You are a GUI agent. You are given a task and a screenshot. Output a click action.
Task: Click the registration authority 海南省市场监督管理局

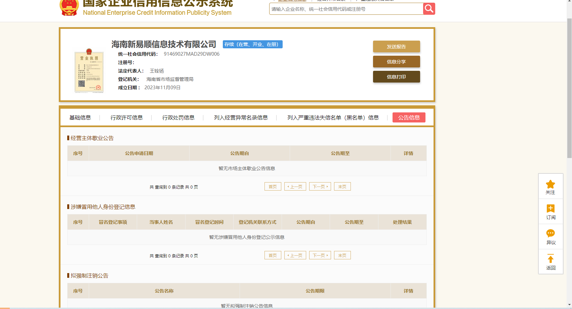click(170, 79)
